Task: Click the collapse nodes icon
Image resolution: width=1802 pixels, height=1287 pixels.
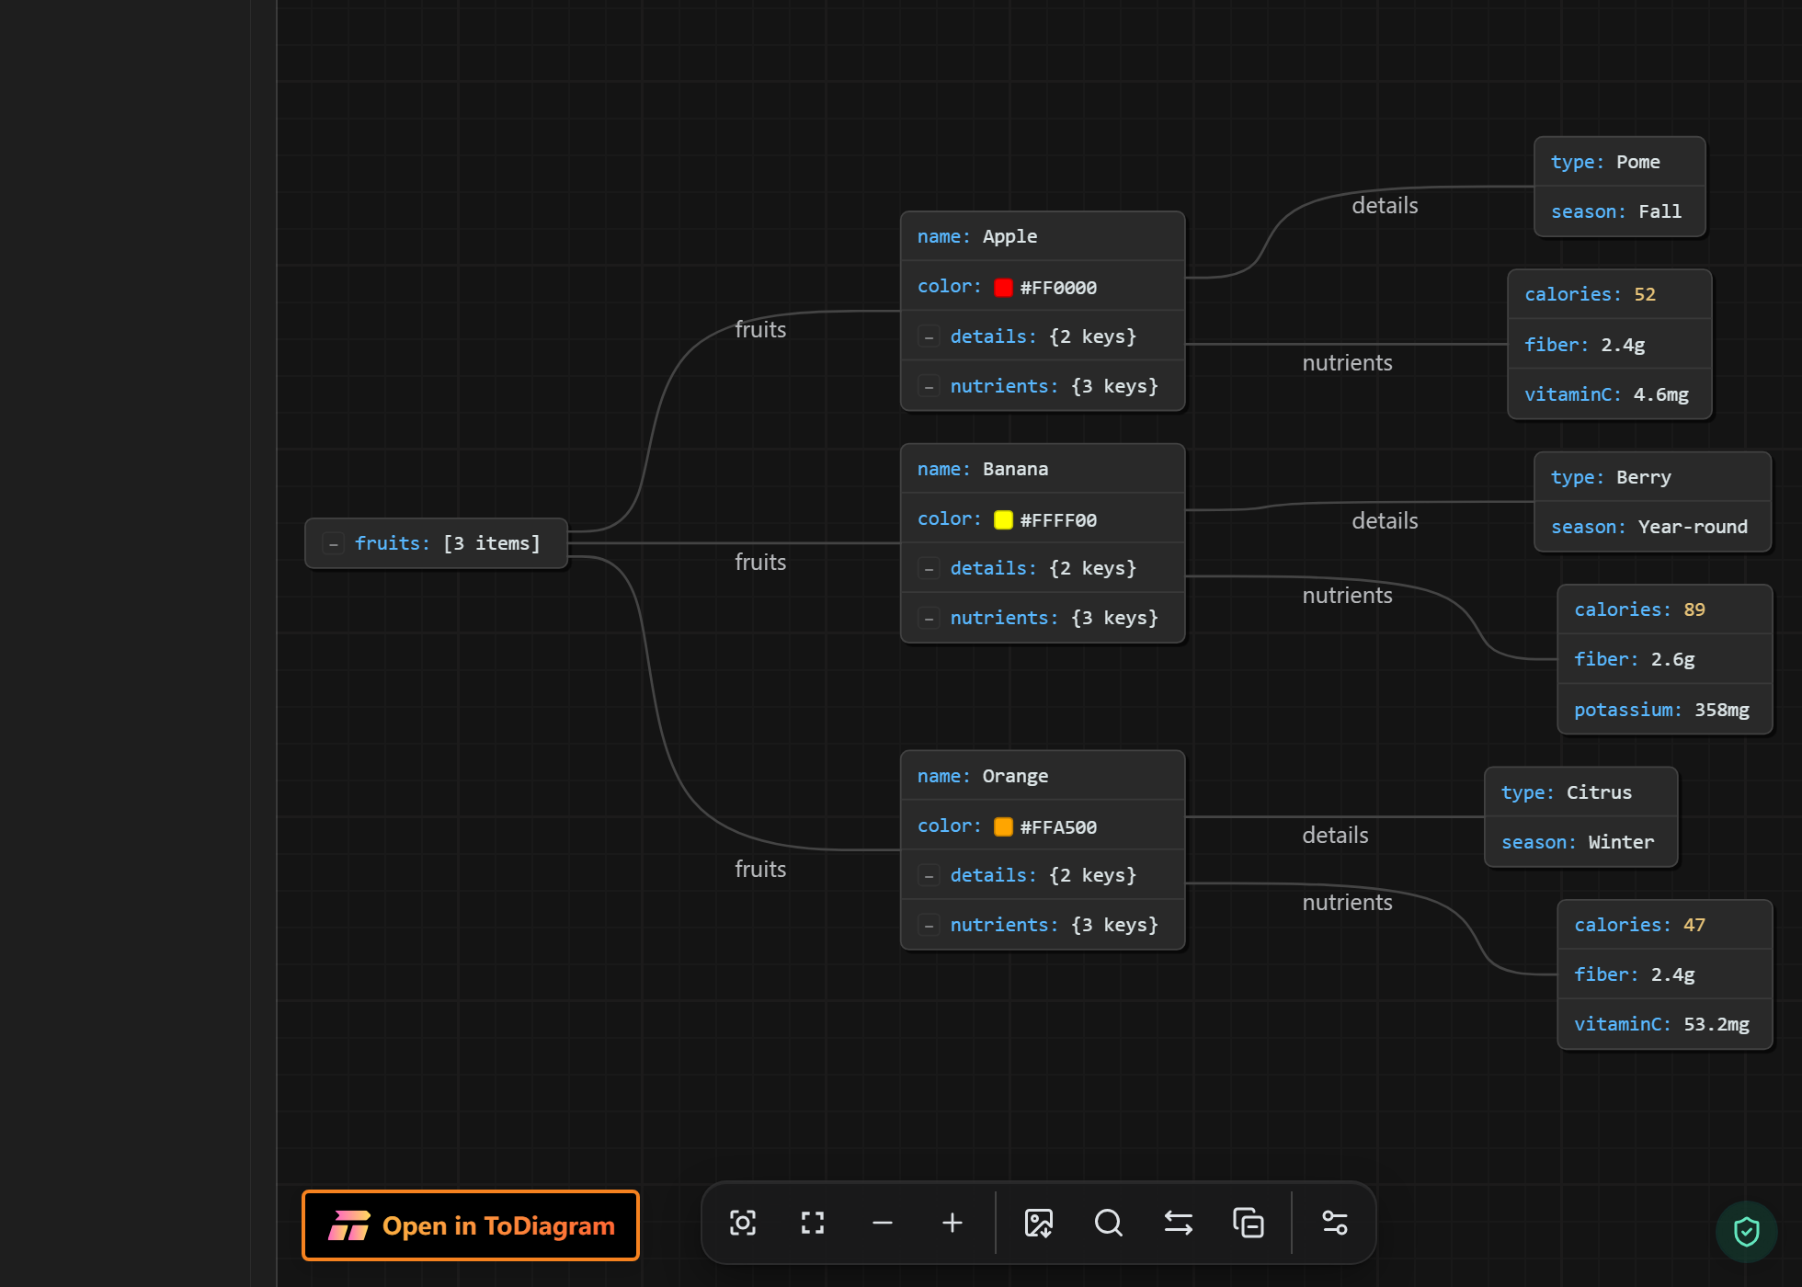Action: coord(1249,1223)
